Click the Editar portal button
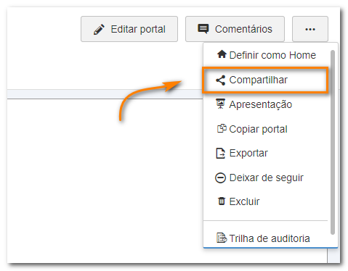 pos(129,29)
